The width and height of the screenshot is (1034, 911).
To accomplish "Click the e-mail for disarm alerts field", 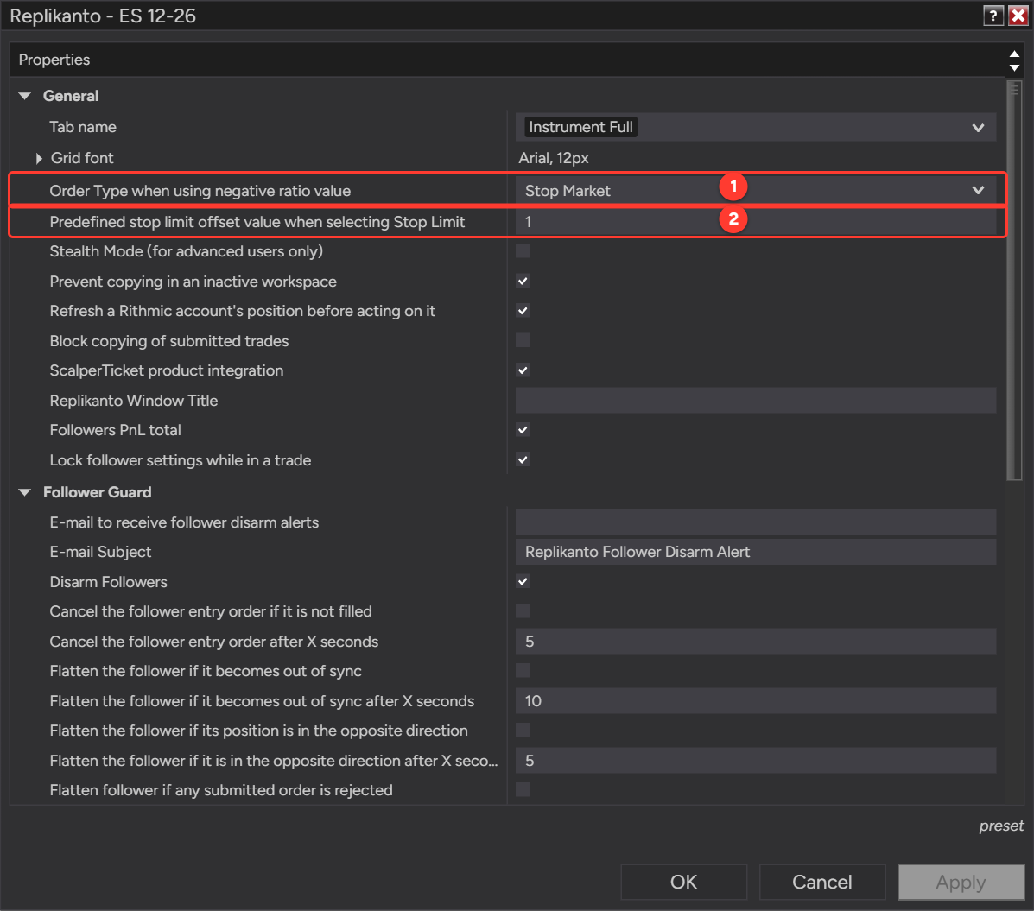I will click(x=756, y=522).
